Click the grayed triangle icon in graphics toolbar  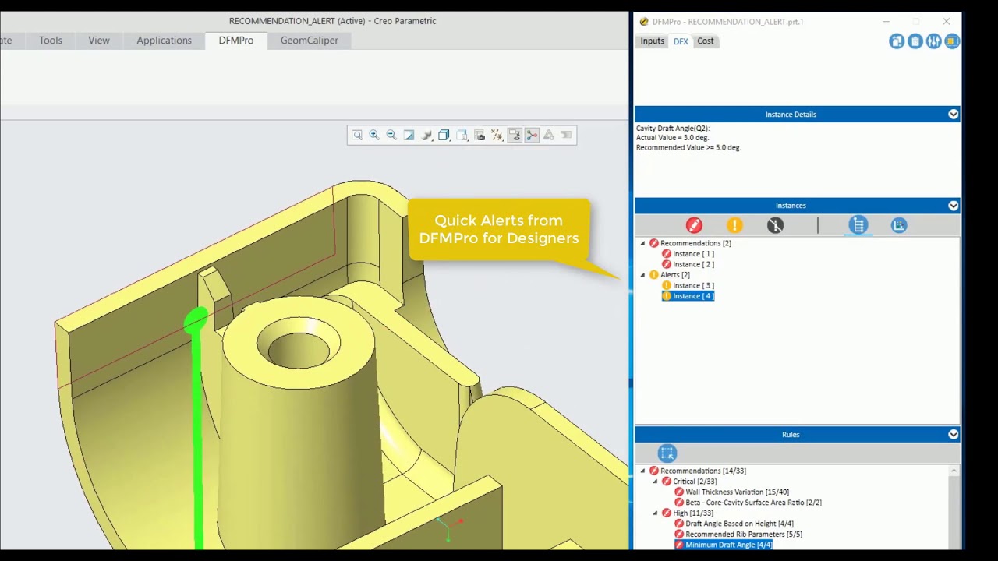coord(549,136)
